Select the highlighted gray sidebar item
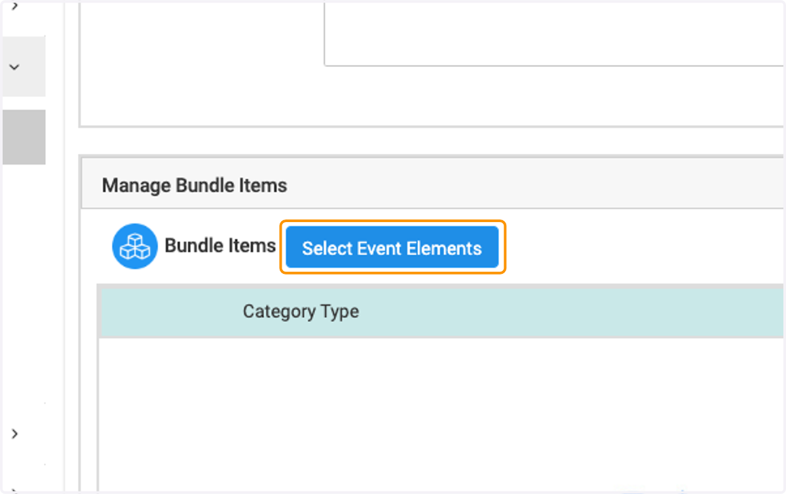This screenshot has height=494, width=786. pos(24,137)
